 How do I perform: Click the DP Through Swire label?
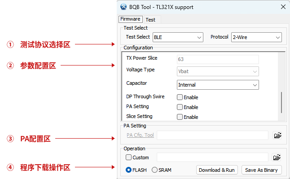[x=145, y=96]
